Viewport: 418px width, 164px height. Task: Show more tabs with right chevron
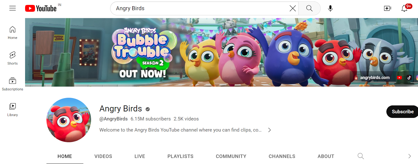[409, 156]
